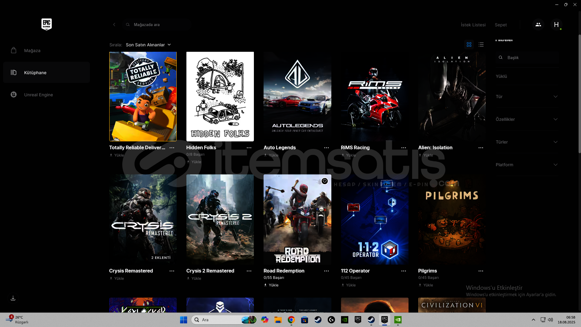Open three-dot menu for Hidden Folks
This screenshot has width=581, height=327.
tap(249, 148)
